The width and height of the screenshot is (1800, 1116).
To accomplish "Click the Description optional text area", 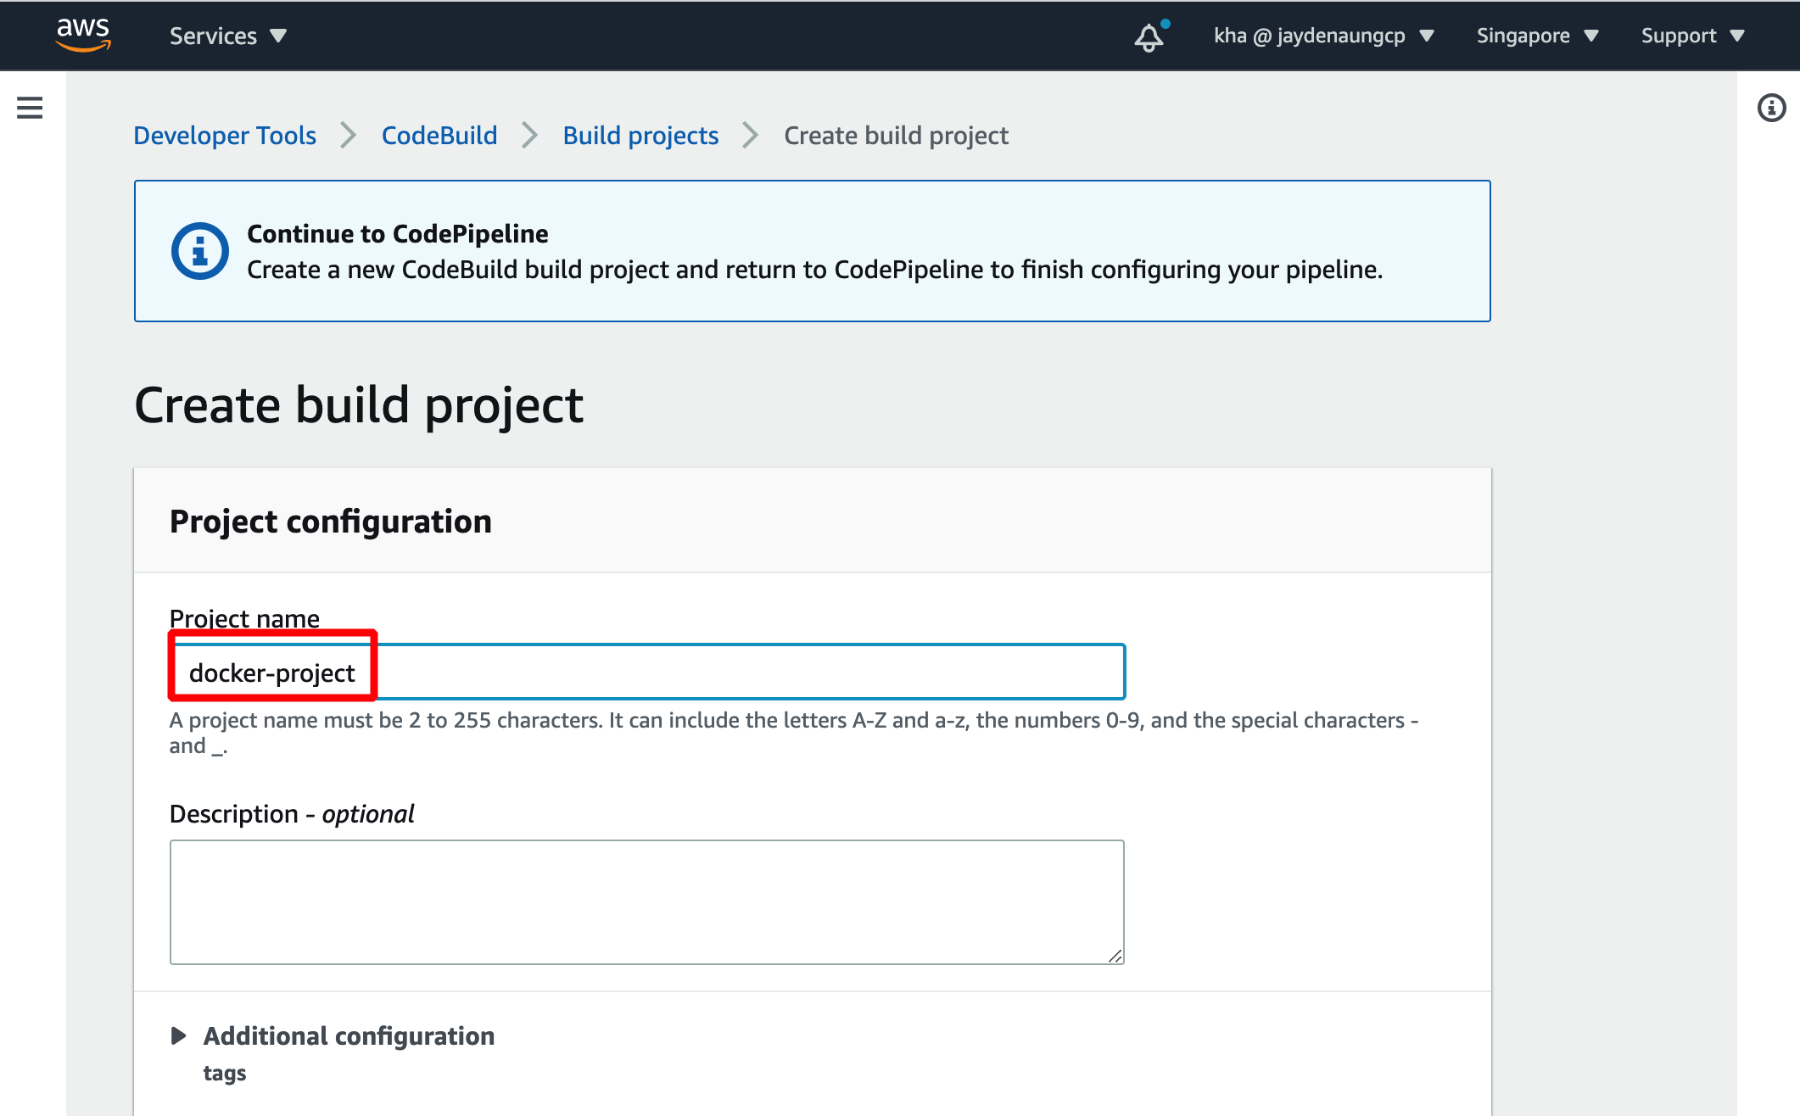I will pos(646,901).
